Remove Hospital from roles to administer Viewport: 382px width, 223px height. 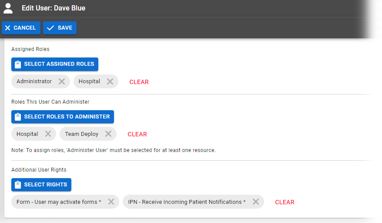coord(48,134)
